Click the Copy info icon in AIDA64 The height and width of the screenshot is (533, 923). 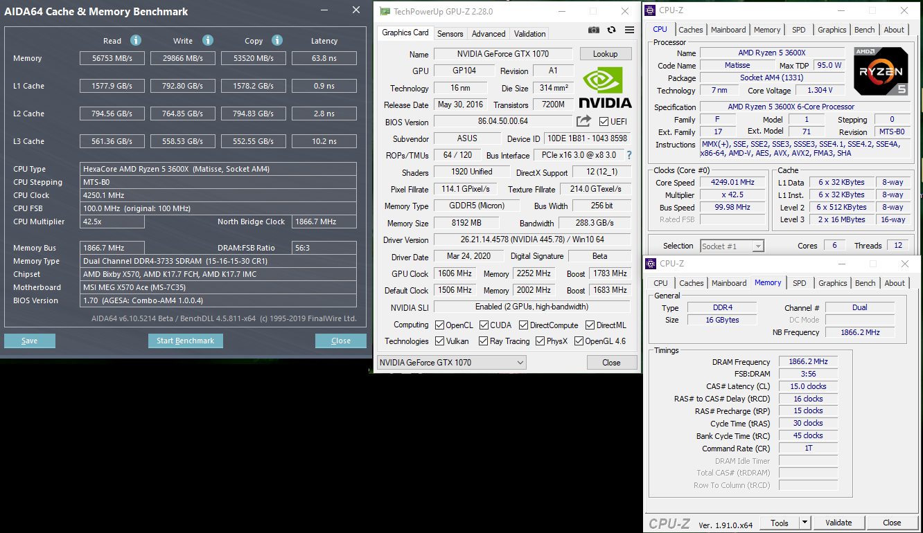point(277,40)
